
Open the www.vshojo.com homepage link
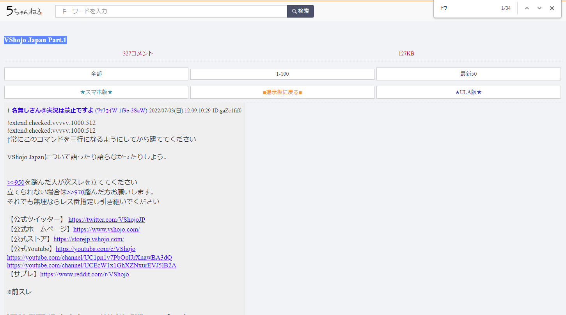(106, 230)
